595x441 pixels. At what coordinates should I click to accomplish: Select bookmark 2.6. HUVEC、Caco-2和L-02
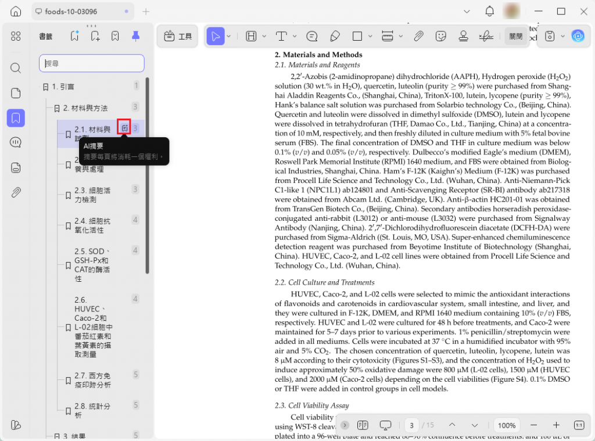coord(101,327)
